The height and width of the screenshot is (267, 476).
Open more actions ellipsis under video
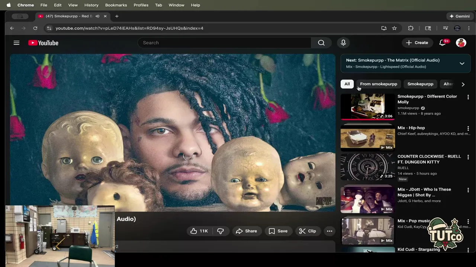(329, 231)
